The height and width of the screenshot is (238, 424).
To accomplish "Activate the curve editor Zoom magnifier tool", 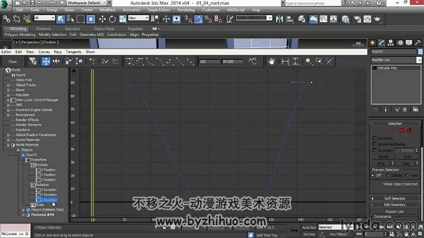I will (x=308, y=61).
